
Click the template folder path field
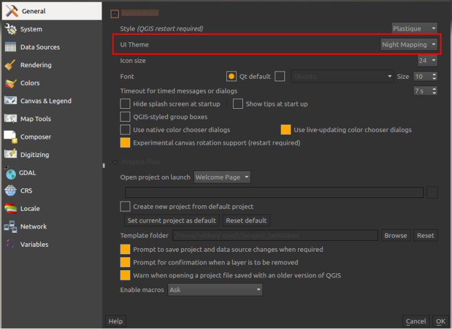point(275,235)
